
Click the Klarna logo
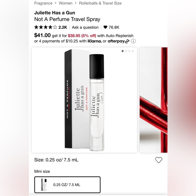[x=95, y=41]
